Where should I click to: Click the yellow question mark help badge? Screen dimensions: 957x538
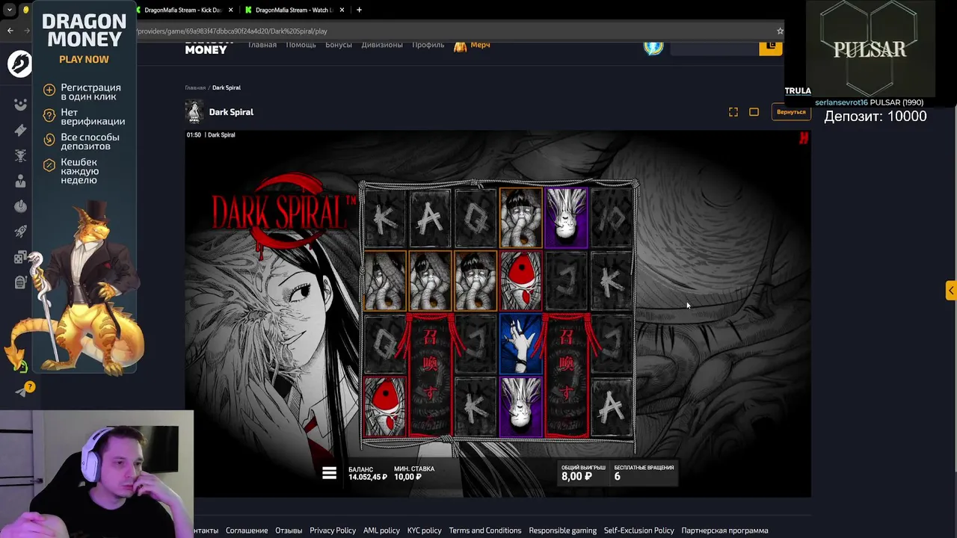(29, 386)
